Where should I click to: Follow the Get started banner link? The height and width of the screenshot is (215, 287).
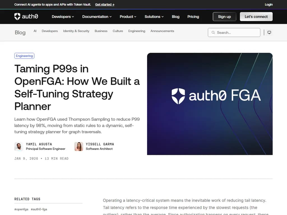[x=105, y=4]
